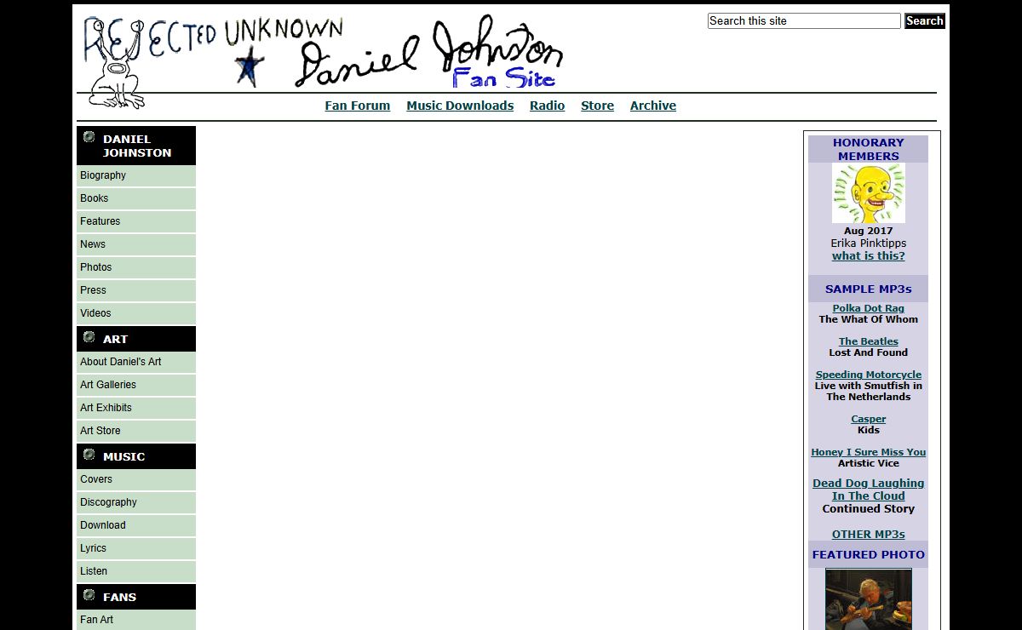The image size is (1022, 630).
Task: Click the FANS sidebar section header
Action: click(x=136, y=597)
